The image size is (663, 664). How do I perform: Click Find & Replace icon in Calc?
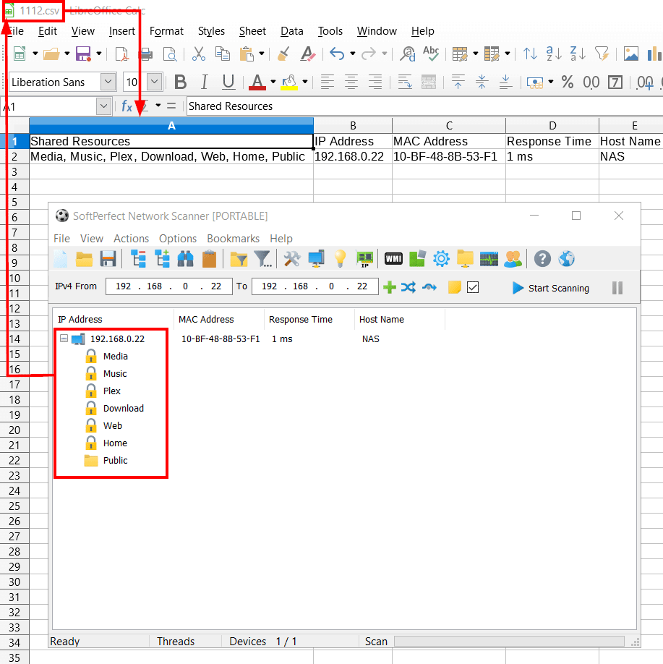coord(408,54)
